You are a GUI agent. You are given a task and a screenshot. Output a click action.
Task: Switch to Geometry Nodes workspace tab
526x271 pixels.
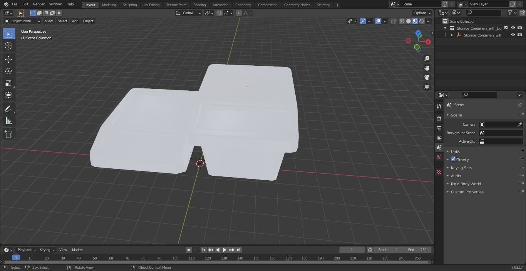(x=297, y=5)
